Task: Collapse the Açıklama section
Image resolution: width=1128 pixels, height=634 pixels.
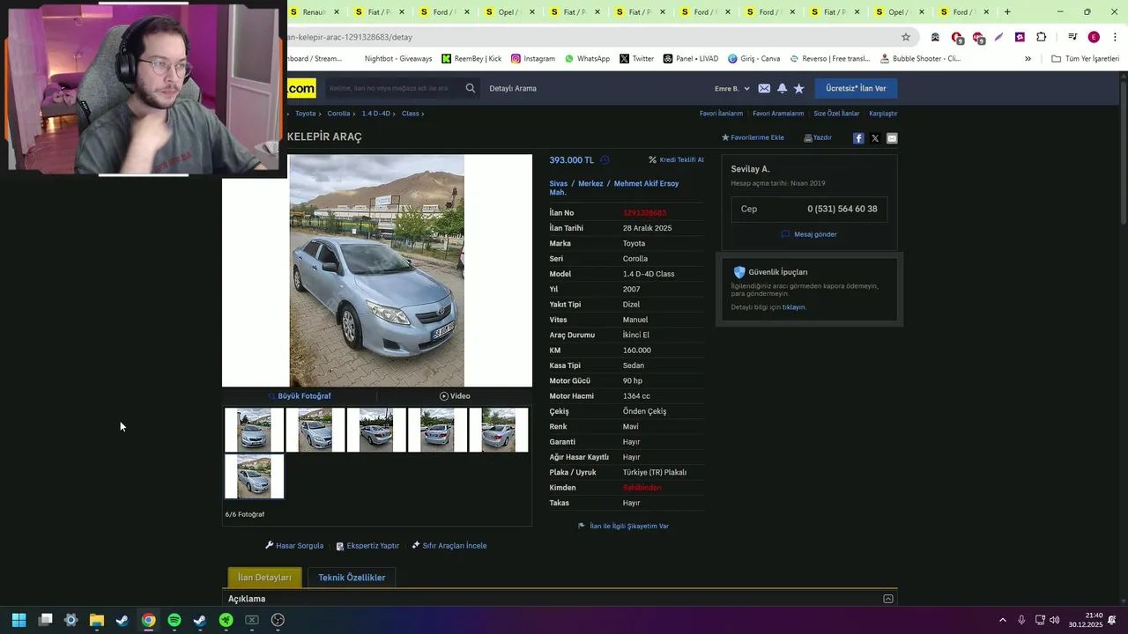Action: (x=888, y=599)
